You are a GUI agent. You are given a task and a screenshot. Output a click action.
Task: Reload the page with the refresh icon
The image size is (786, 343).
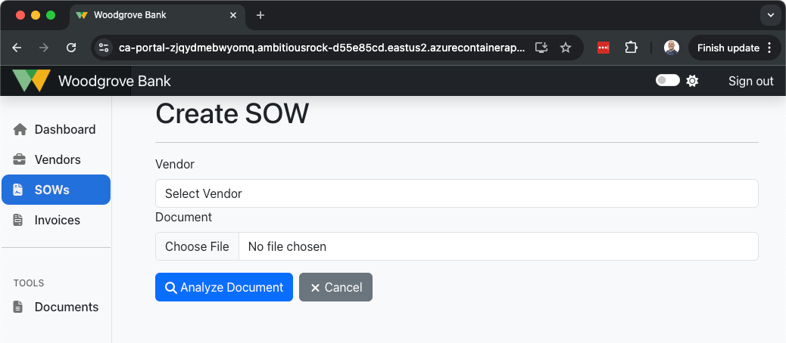click(71, 48)
